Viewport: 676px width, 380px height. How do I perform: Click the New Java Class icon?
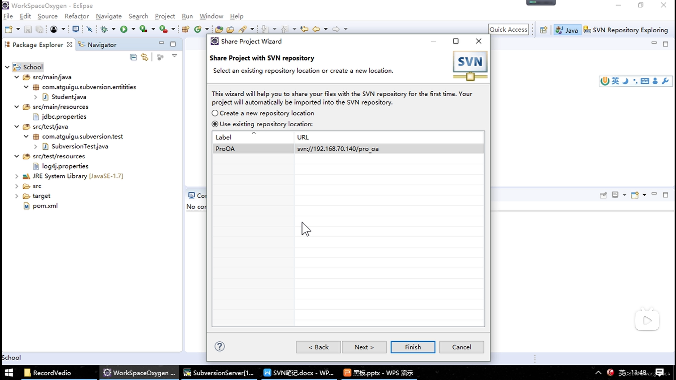click(198, 29)
